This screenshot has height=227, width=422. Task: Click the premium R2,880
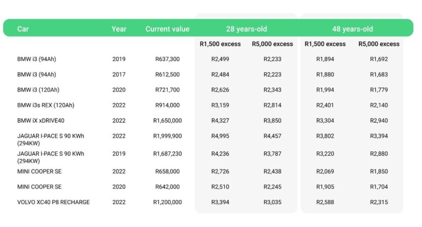click(x=379, y=154)
